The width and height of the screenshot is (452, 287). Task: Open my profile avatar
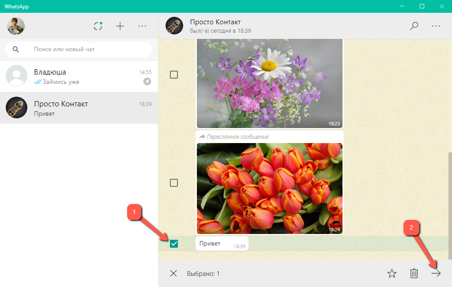(16, 26)
